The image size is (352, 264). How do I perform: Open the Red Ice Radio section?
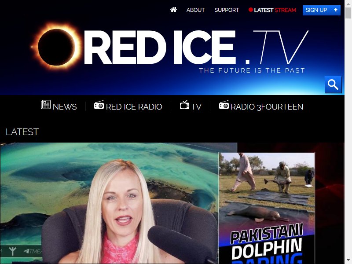(x=128, y=106)
